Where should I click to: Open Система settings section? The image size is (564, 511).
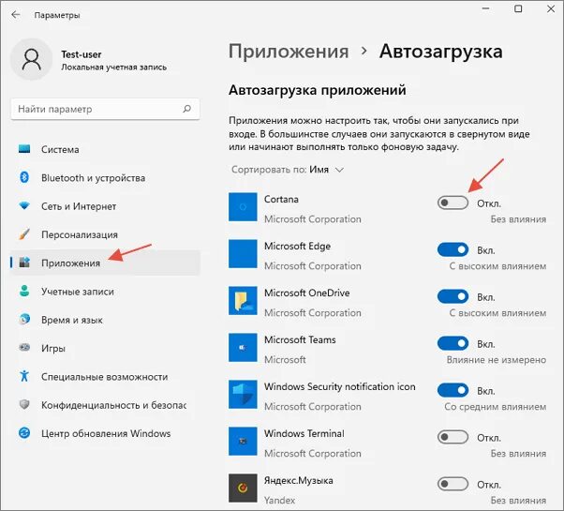coord(105,149)
